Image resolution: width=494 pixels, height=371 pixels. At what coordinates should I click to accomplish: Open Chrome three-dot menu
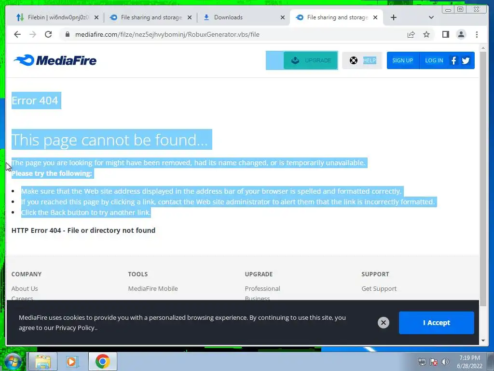477,34
